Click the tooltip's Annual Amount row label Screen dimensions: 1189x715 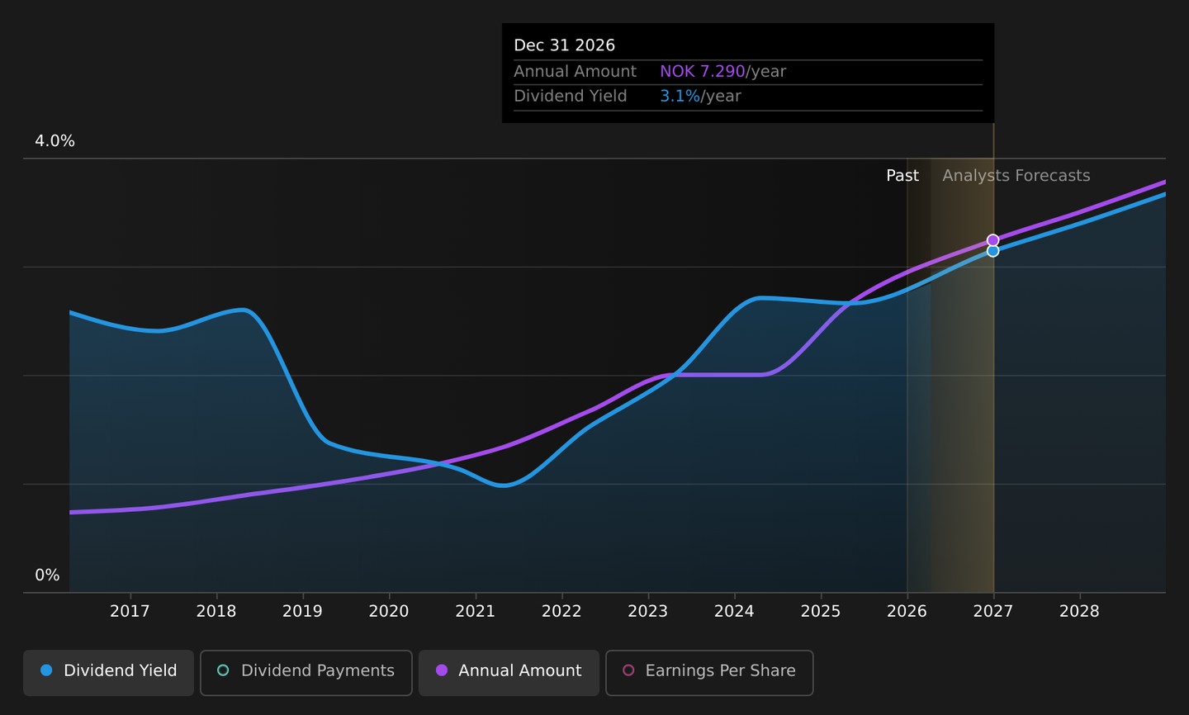[576, 72]
